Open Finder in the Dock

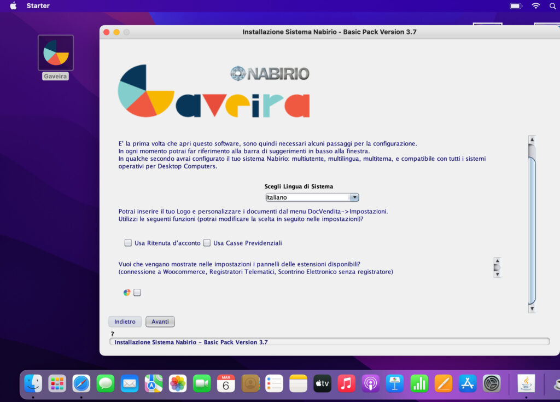(33, 383)
